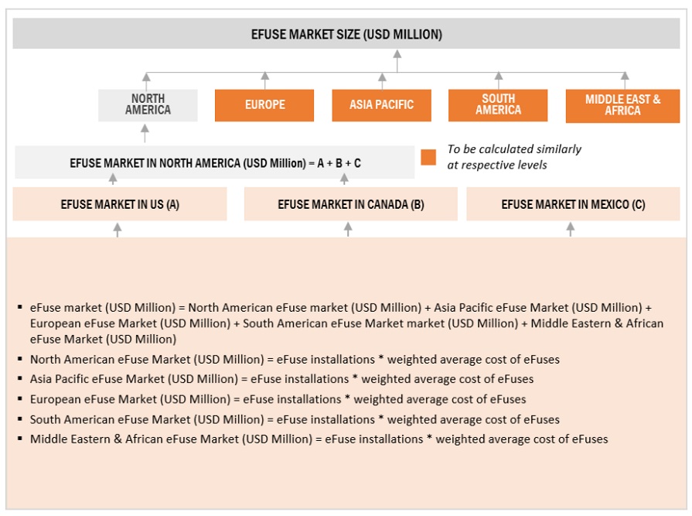Click the arrow above the ASIA PACIFIC box
Viewport: 692px width, 516px height.
pyautogui.click(x=382, y=79)
